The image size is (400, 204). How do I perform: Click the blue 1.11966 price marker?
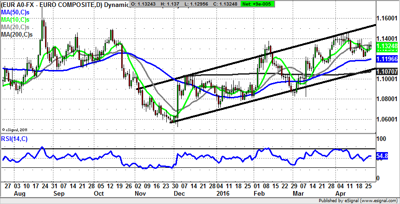tap(387, 59)
